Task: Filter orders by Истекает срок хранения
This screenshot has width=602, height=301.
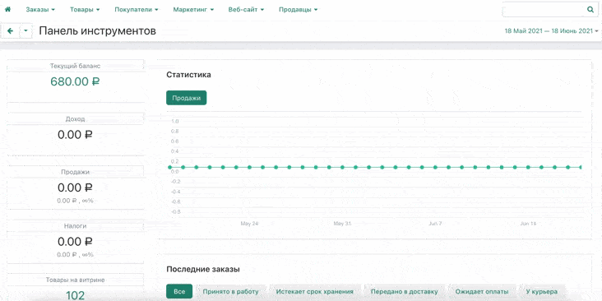Action: [314, 291]
